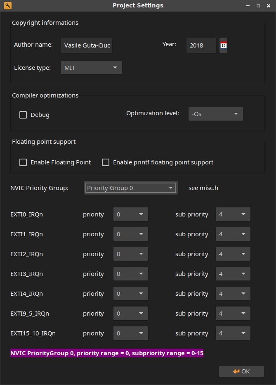Screen dimensions: 276x385
Task: Click the wrench icon in title bar
Action: point(7,5)
